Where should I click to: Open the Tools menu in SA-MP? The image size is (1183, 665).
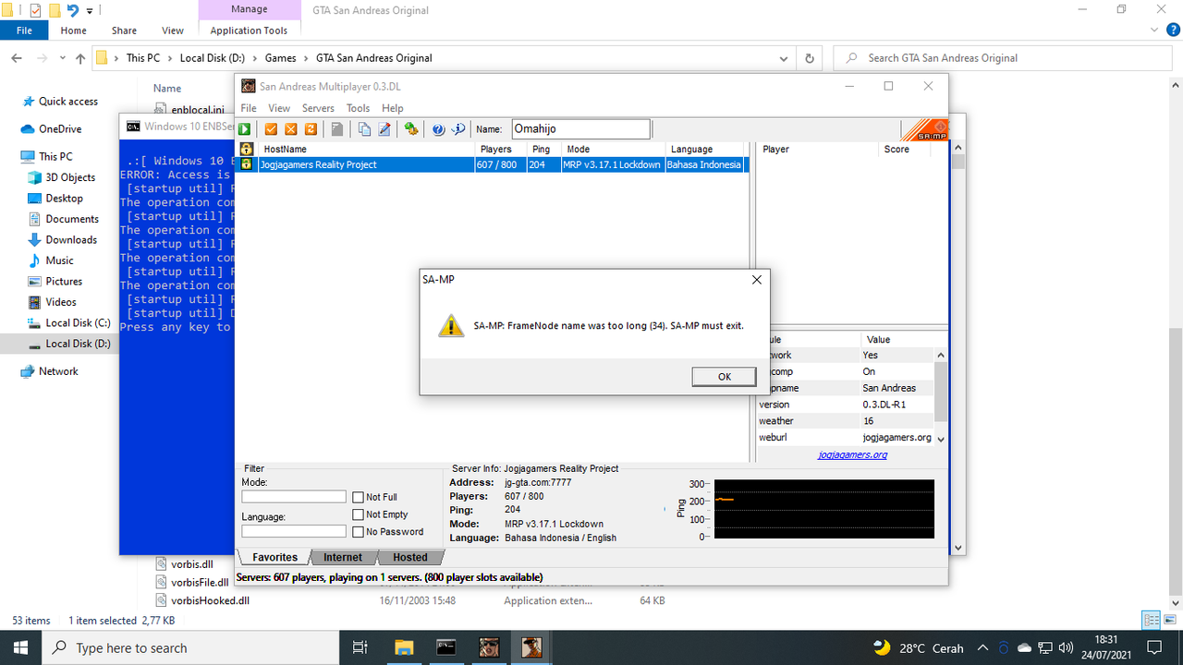tap(359, 108)
